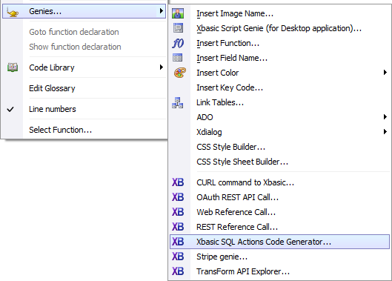392x281 pixels.
Task: Open the ADO menu entry
Action: click(279, 117)
